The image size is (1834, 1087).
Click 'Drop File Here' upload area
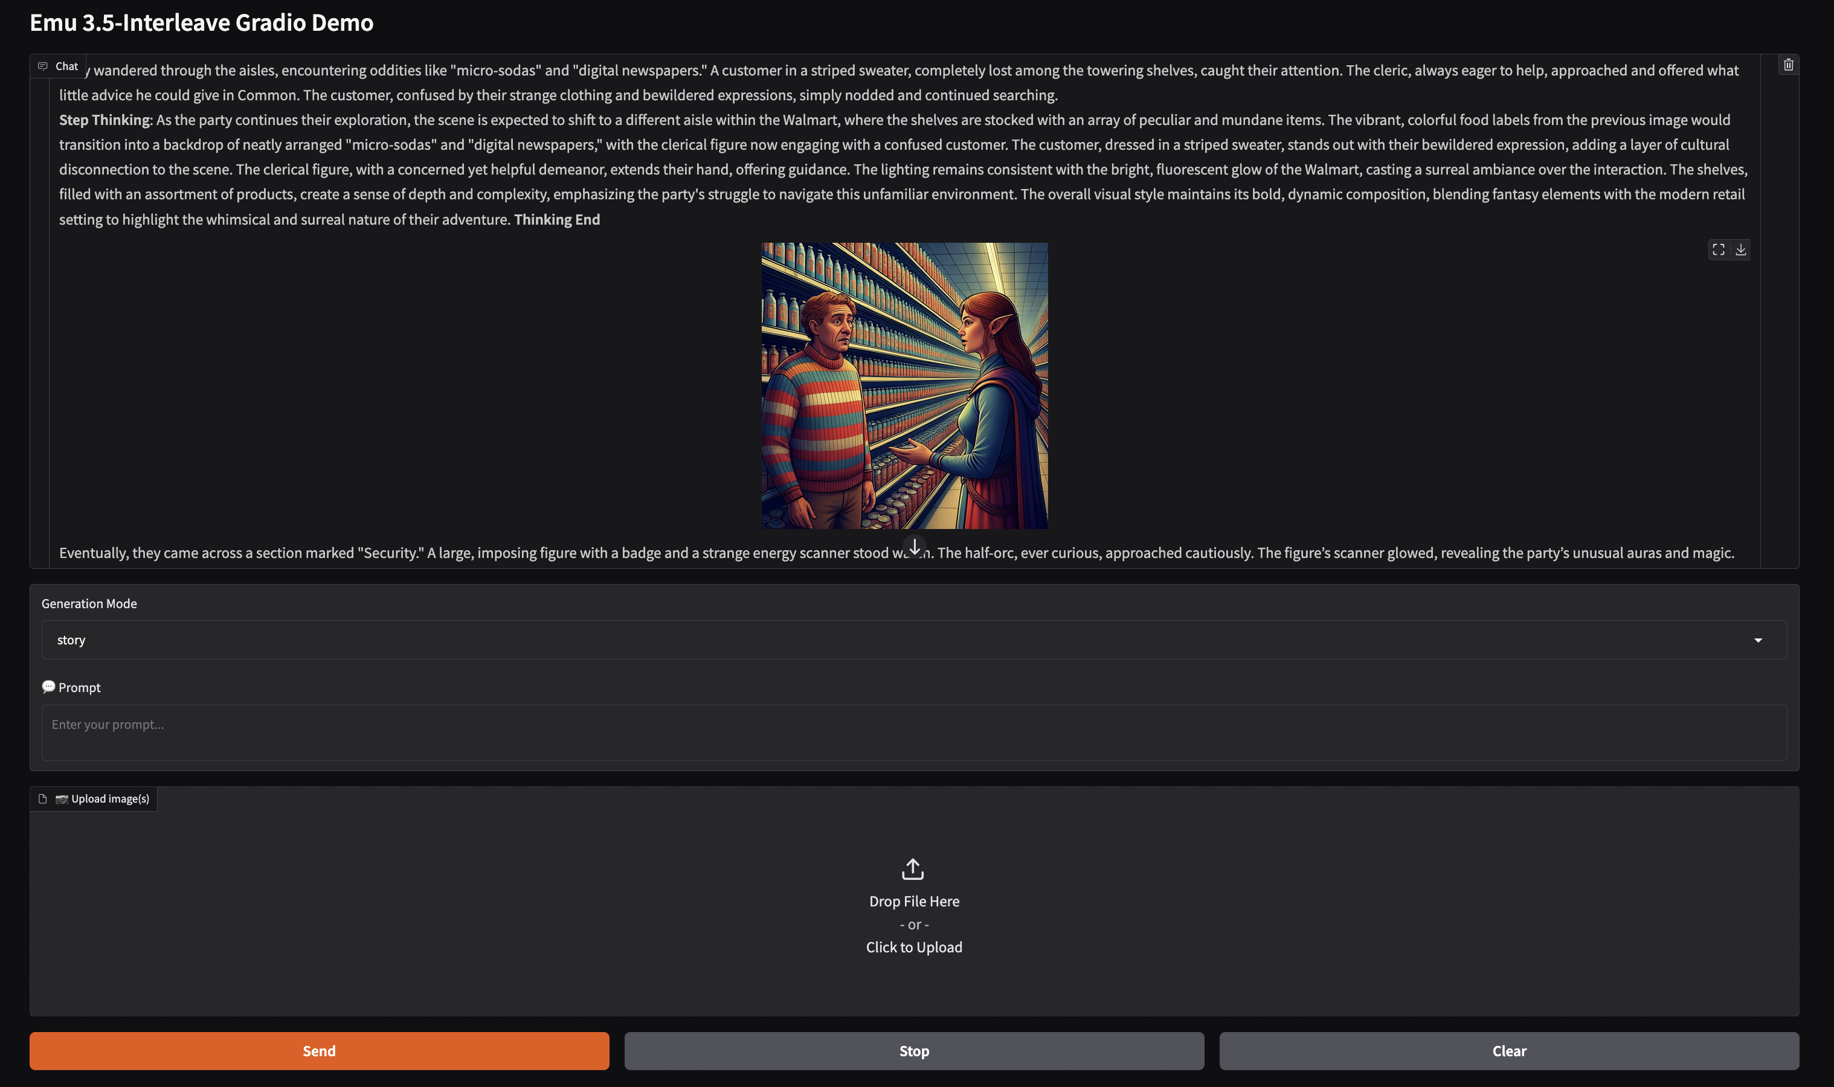[x=914, y=902]
